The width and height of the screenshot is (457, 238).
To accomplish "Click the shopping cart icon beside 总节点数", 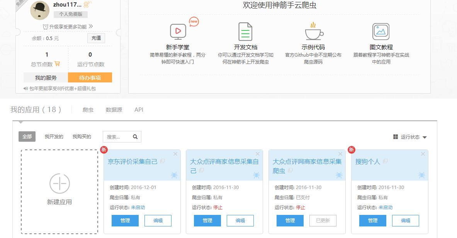I will click(57, 64).
